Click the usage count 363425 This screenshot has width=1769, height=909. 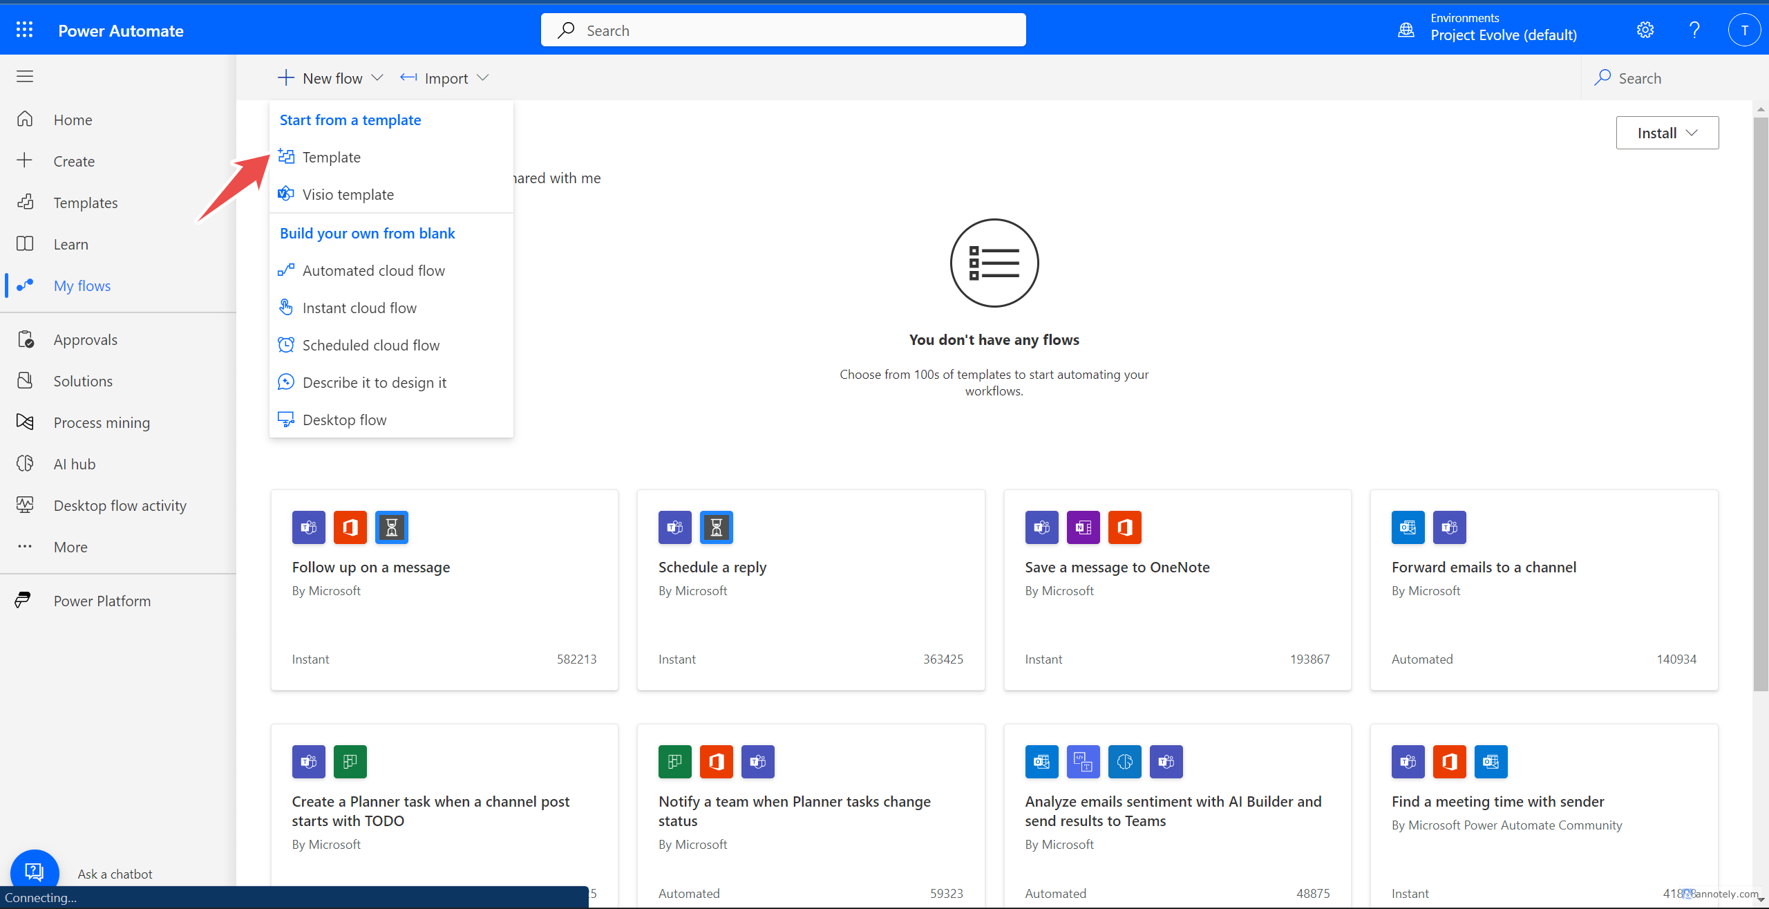tap(943, 659)
